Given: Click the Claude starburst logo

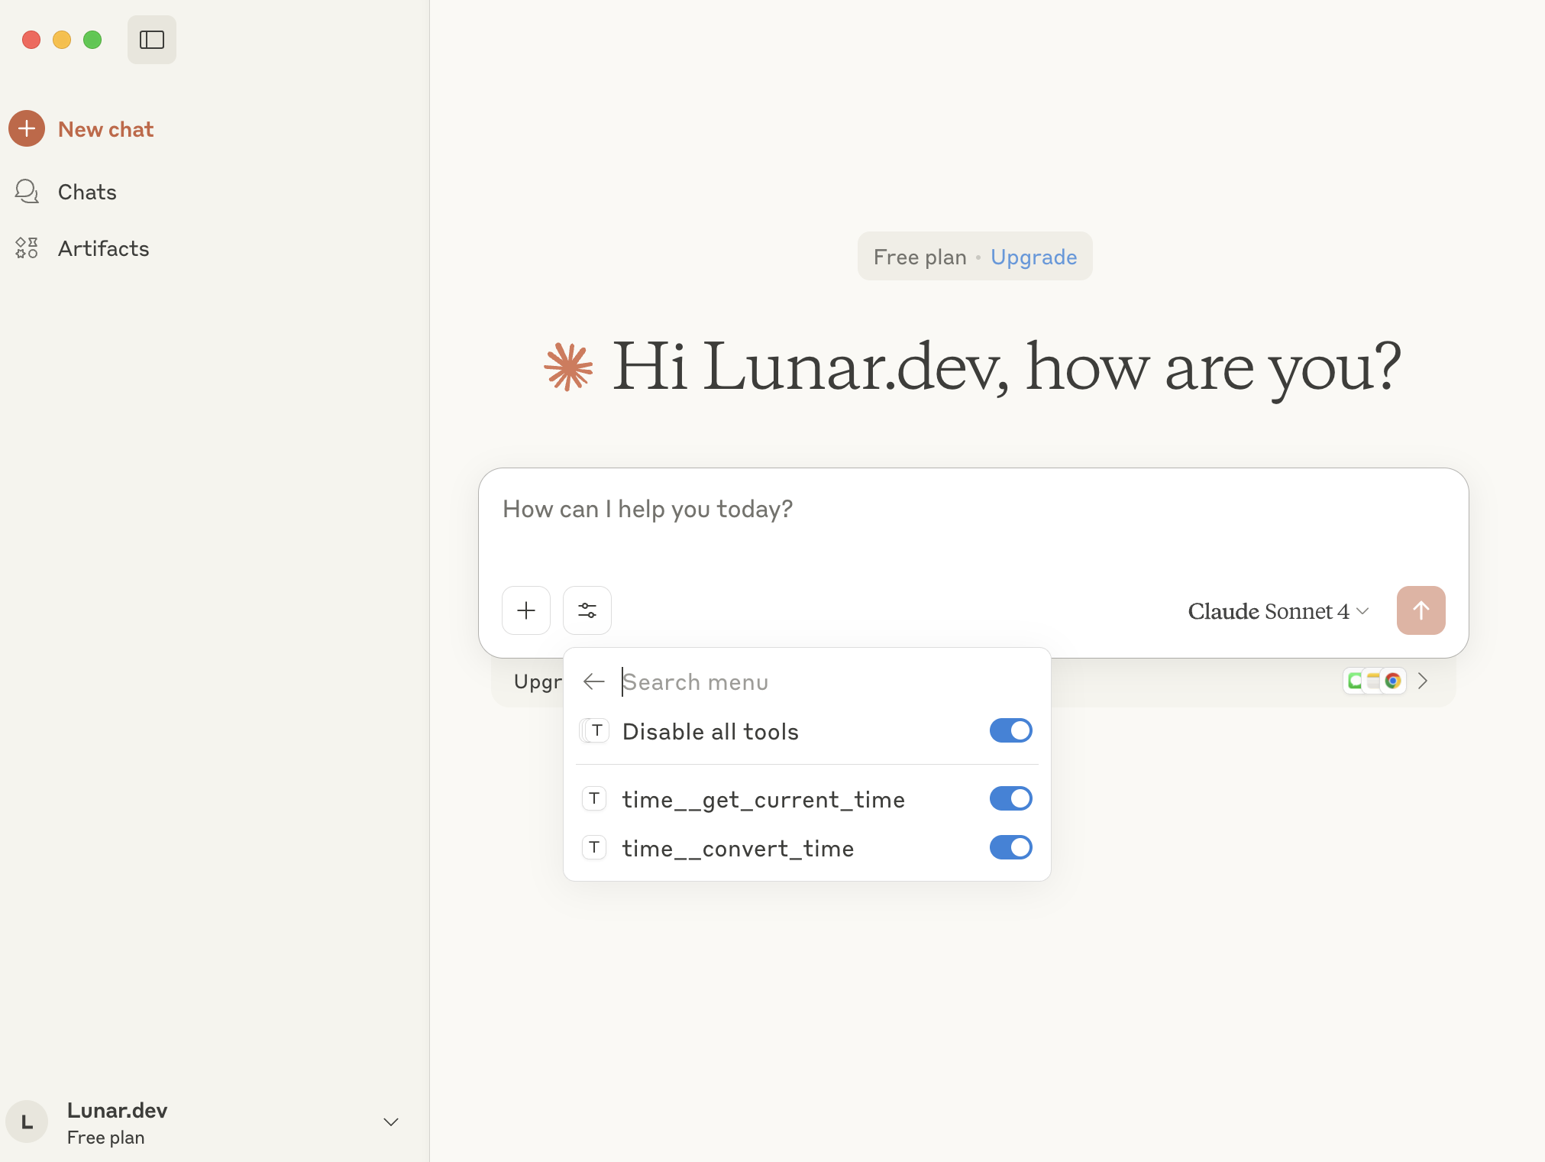Looking at the screenshot, I should click(568, 367).
